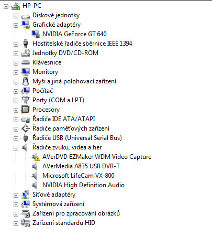212x237 pixels.
Task: Click the NVIDIA GeForce GT 640 adapter icon
Action: 36,34
